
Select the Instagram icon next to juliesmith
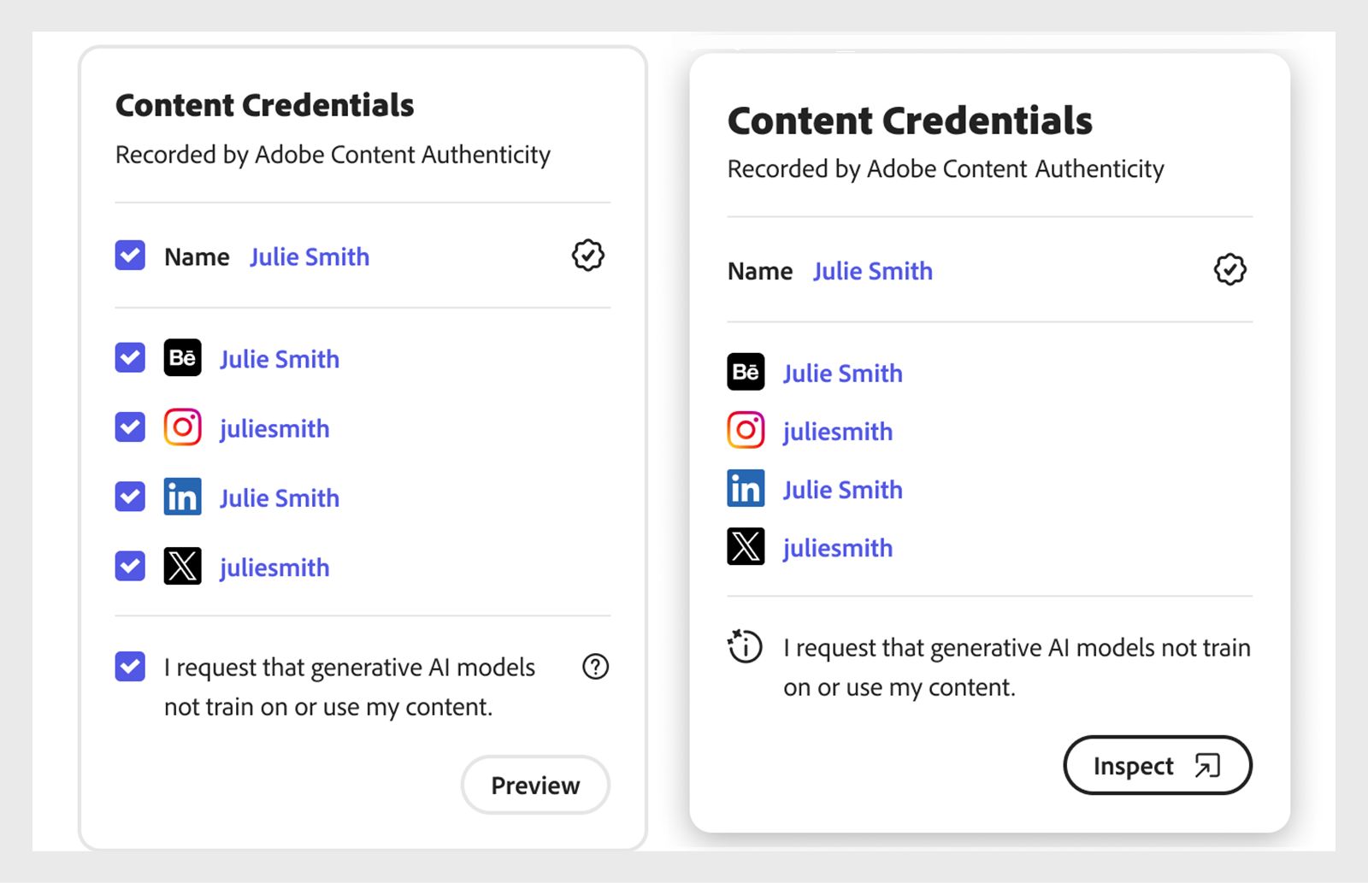(x=181, y=427)
